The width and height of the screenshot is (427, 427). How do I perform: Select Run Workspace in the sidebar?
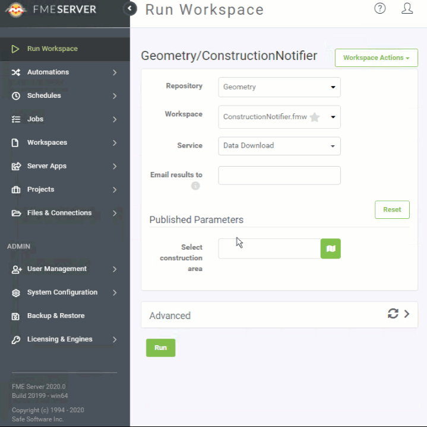65,49
